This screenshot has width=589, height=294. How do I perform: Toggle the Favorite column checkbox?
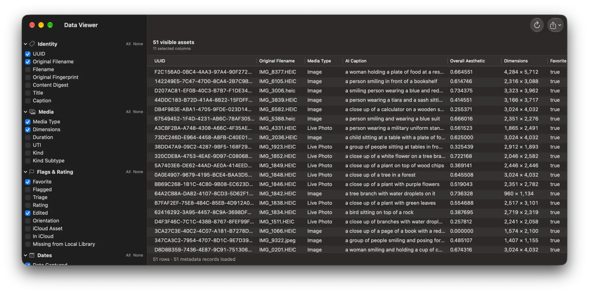pyautogui.click(x=28, y=182)
